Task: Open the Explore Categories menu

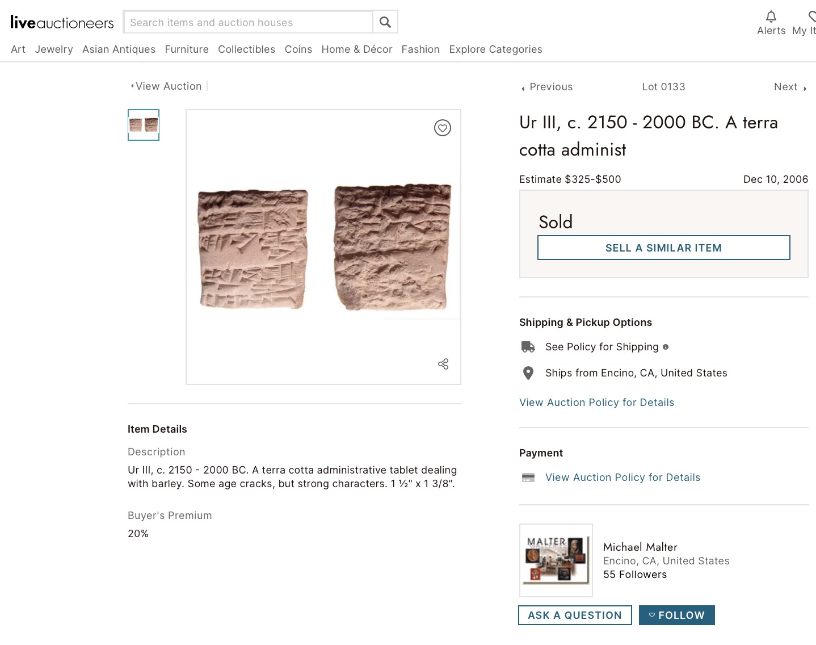Action: tap(495, 49)
